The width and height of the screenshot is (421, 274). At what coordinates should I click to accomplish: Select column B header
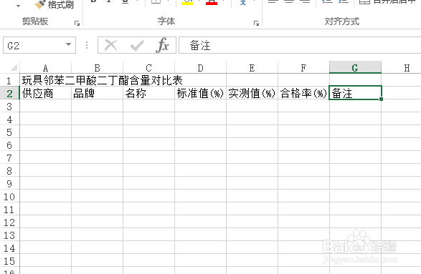click(x=98, y=67)
